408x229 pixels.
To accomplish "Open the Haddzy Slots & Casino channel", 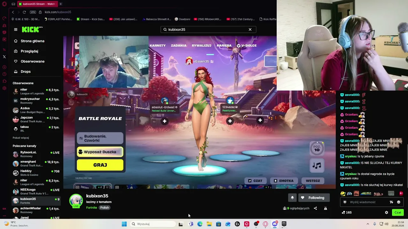I will coord(36,173).
